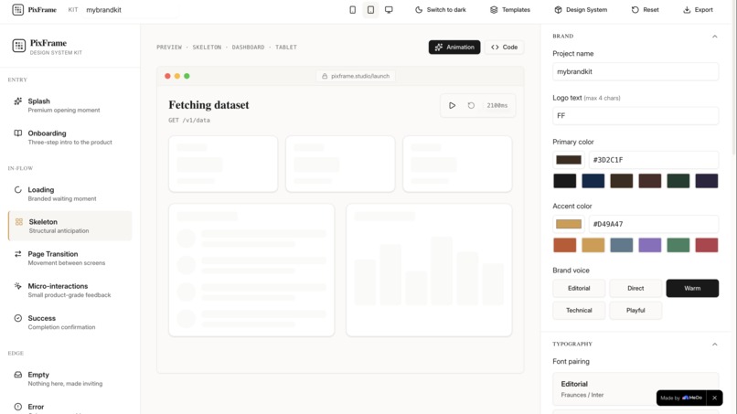Open the Onboarding sidebar item

click(x=70, y=137)
